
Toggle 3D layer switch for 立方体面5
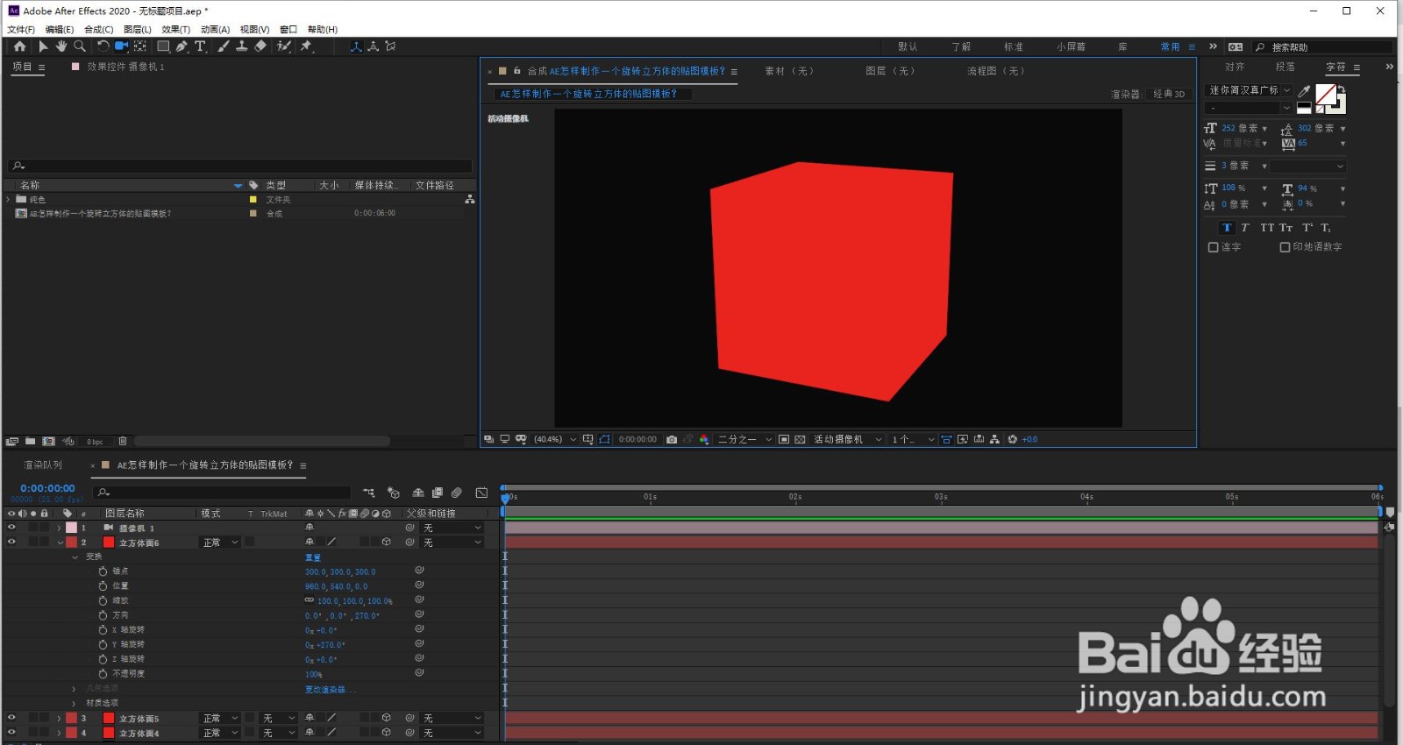pyautogui.click(x=386, y=718)
